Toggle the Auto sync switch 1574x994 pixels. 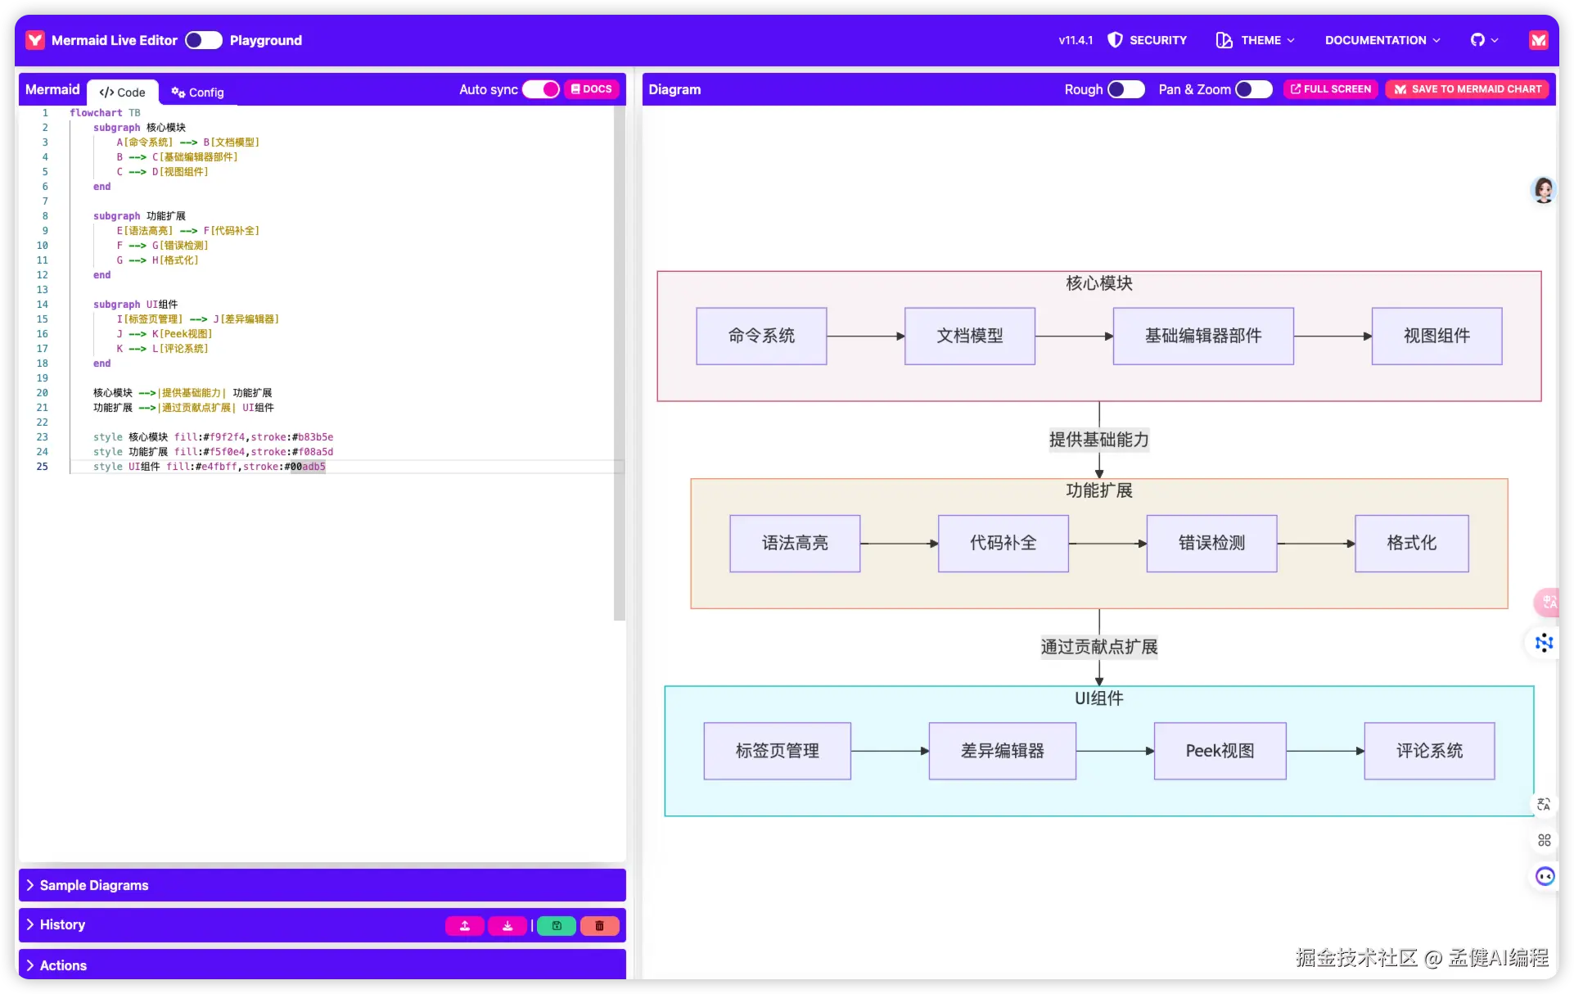tap(541, 89)
